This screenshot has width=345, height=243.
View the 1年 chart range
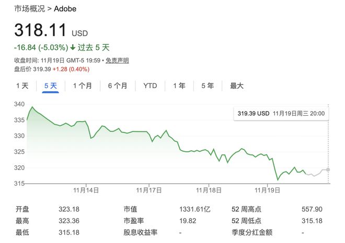[179, 86]
